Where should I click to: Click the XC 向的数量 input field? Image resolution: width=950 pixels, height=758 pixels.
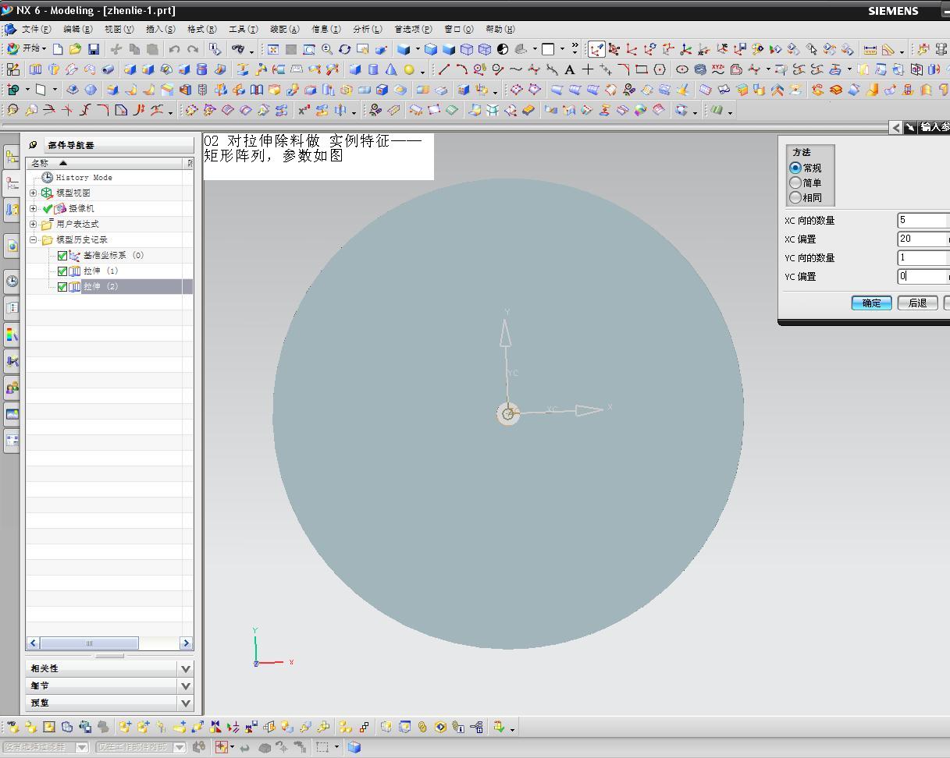[x=923, y=220]
